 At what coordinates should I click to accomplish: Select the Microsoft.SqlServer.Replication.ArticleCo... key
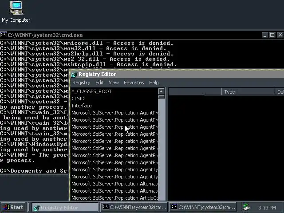114,198
